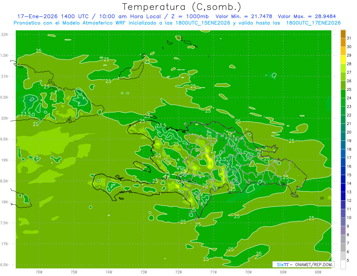Click the yellow swatch between 28 and 29
357x276 pixels.
[x=343, y=60]
